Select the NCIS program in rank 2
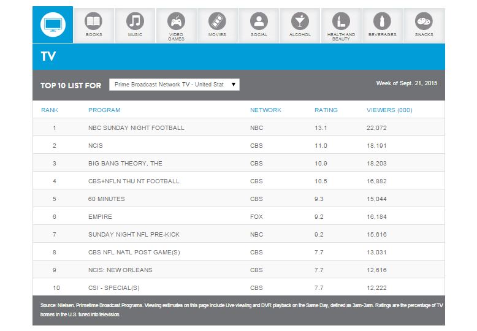Screen dimensions: 477x331 (96, 146)
